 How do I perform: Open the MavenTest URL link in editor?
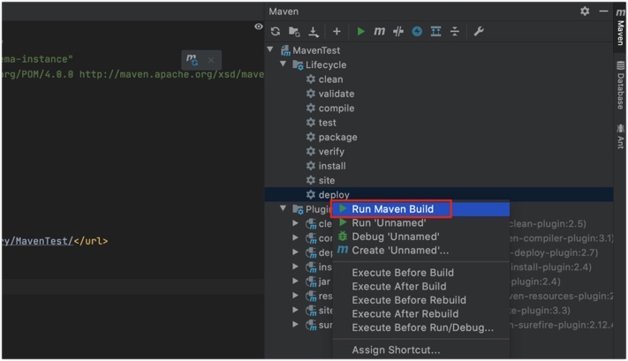(37, 241)
